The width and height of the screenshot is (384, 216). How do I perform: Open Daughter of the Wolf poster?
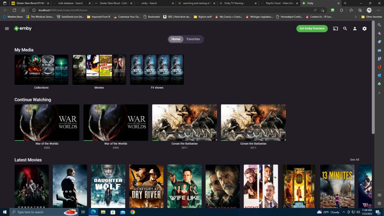coord(108,186)
